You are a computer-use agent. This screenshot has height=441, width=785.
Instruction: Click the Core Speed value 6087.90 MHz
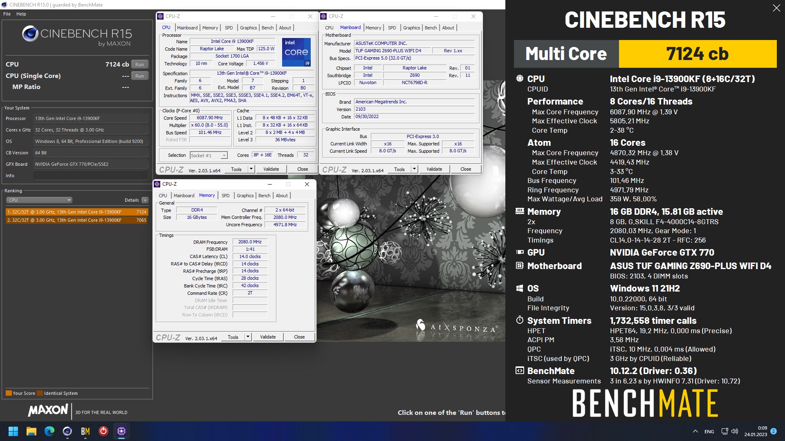point(210,118)
